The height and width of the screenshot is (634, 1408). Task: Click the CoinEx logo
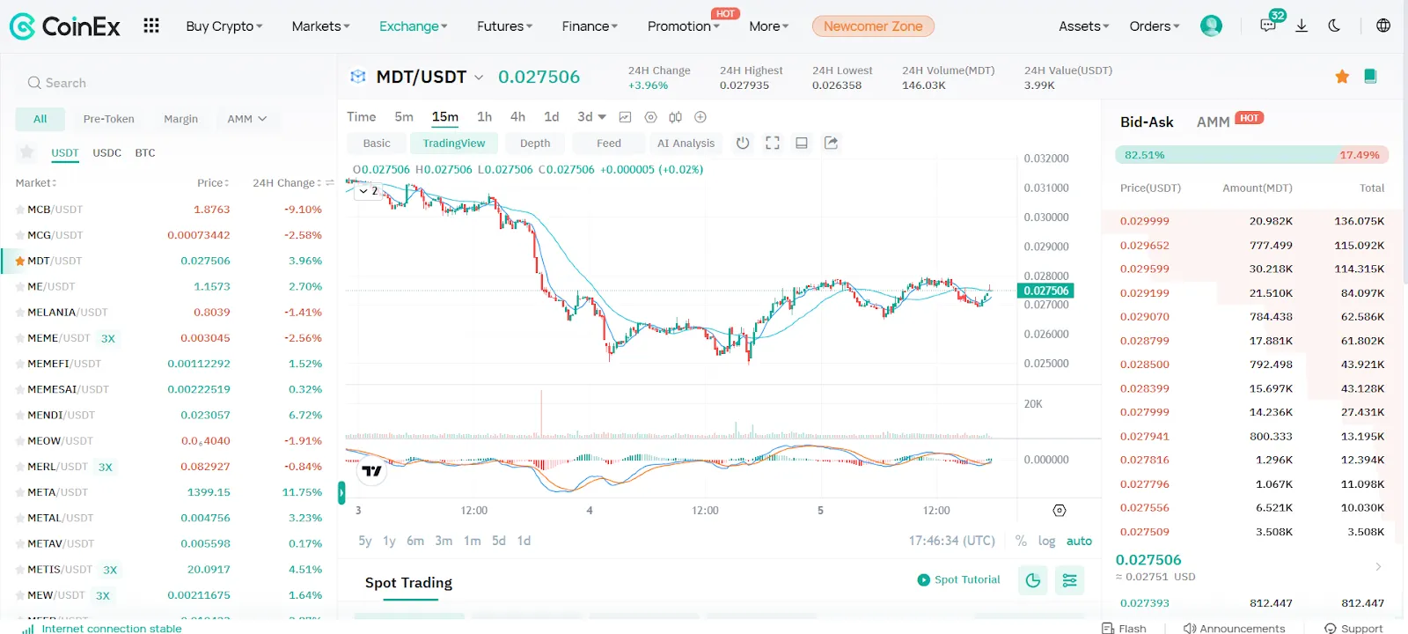(x=64, y=26)
